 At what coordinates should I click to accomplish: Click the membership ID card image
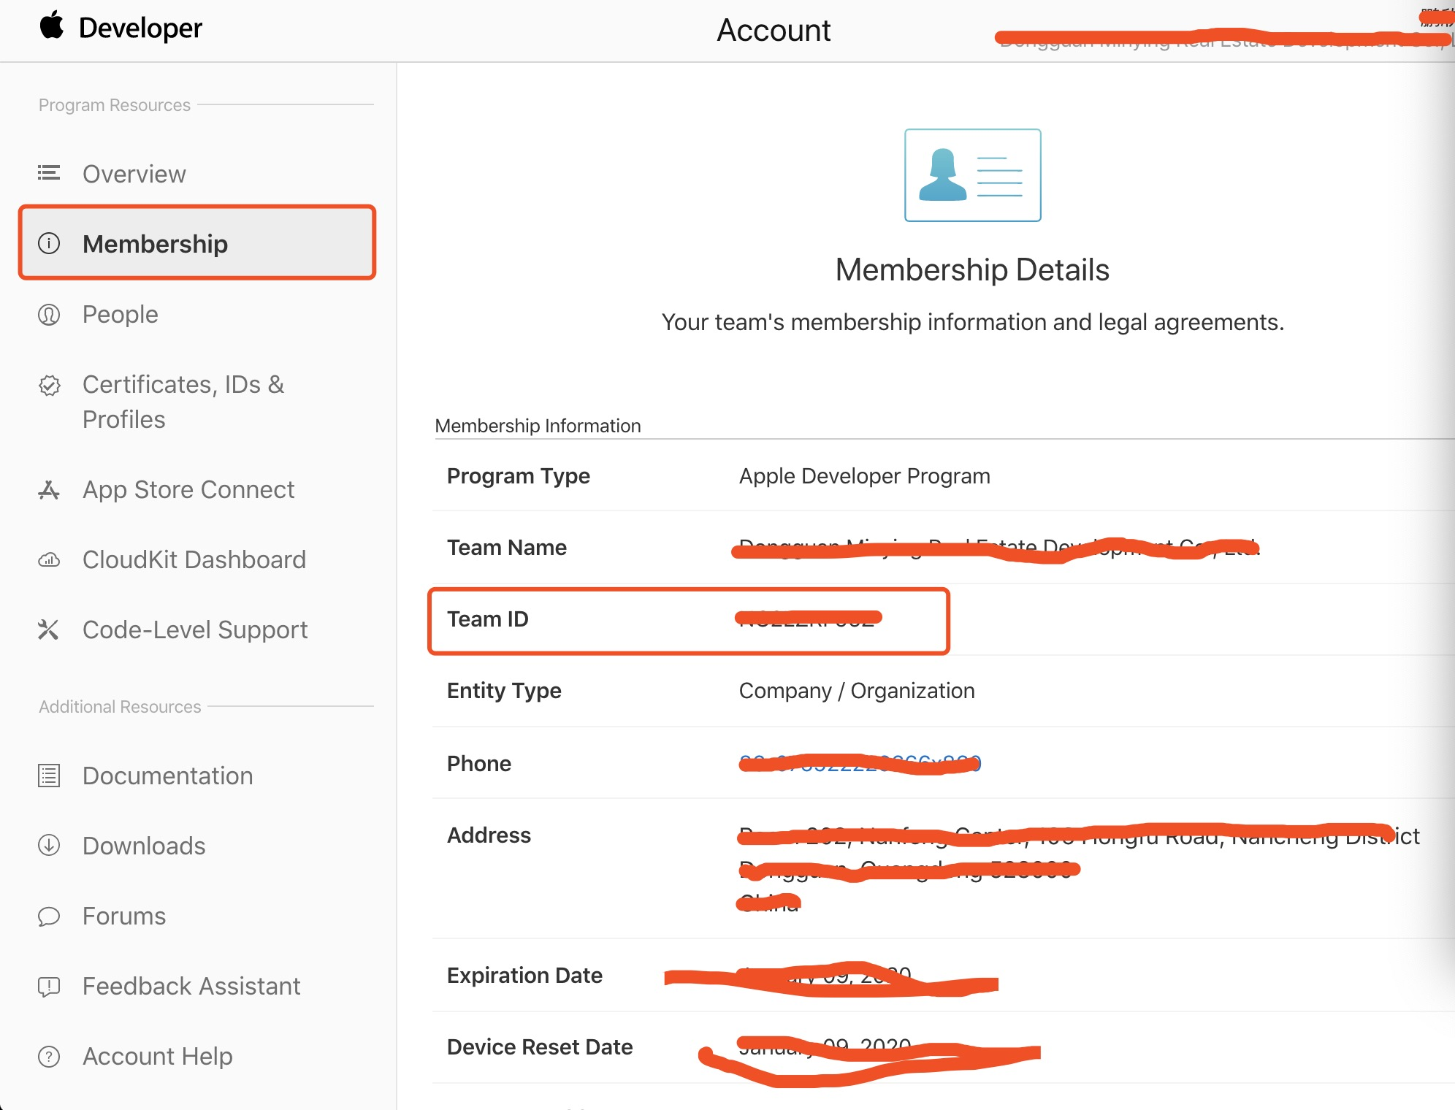coord(972,175)
